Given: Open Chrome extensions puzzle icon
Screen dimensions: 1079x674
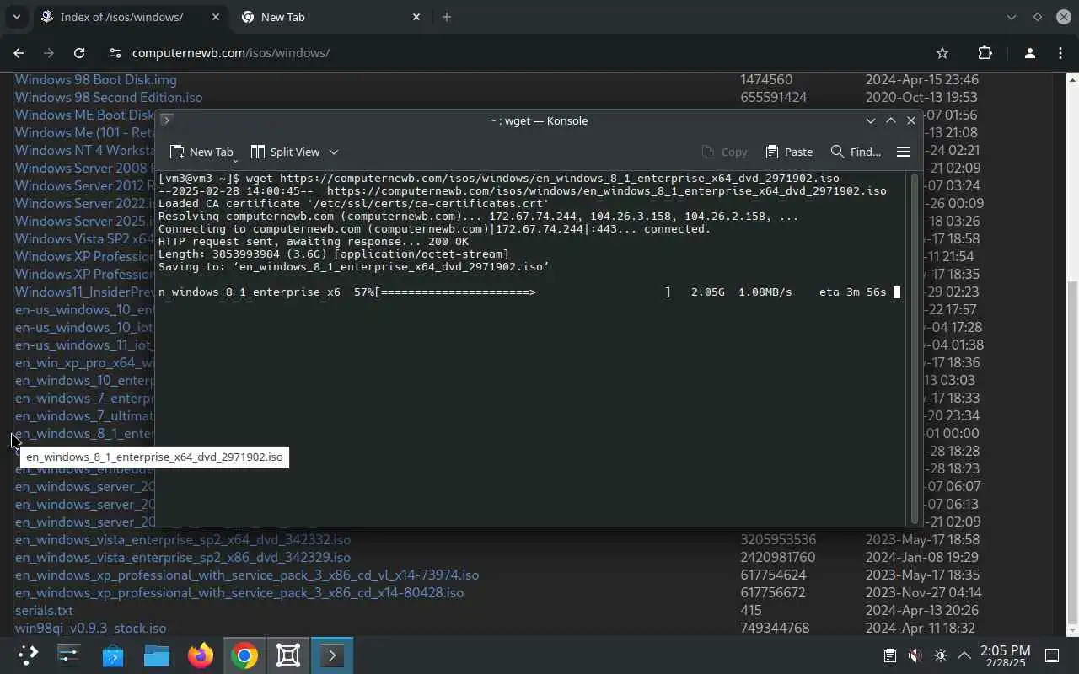Looking at the screenshot, I should coord(985,53).
